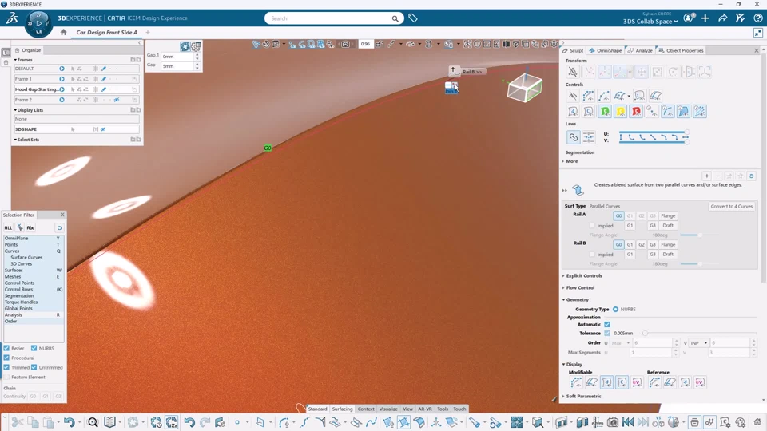Open the Object Properties tab
767x431 pixels.
pyautogui.click(x=681, y=50)
